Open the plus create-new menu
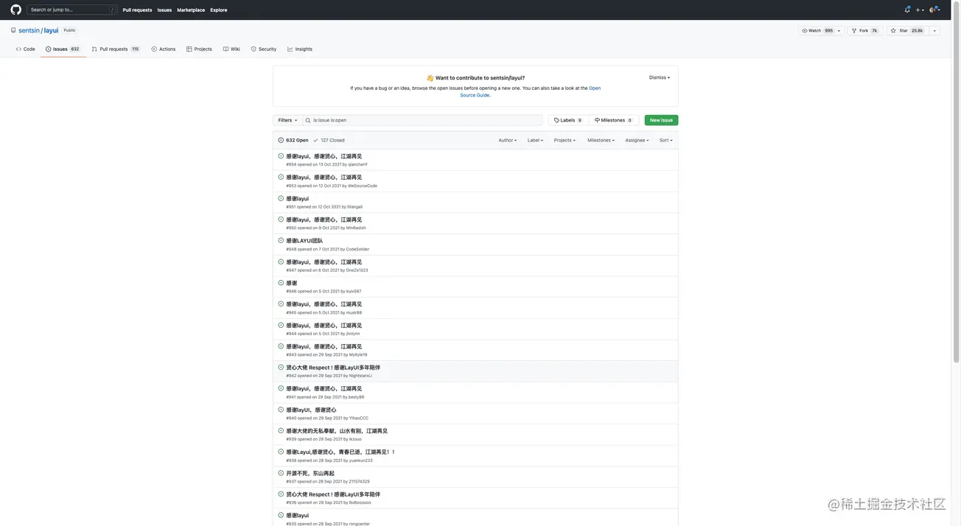Viewport: 961px width, 526px height. (x=920, y=10)
